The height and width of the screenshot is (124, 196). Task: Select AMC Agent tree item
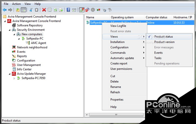[39, 43]
